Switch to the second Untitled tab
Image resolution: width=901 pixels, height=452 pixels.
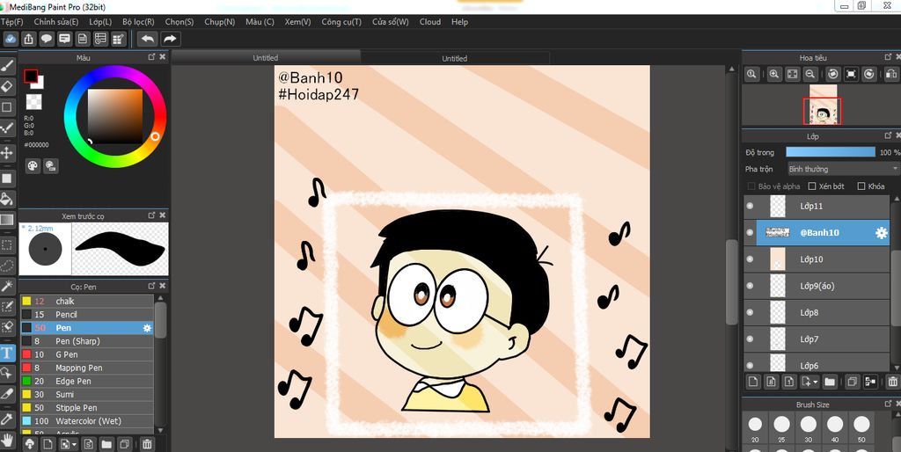tap(455, 58)
